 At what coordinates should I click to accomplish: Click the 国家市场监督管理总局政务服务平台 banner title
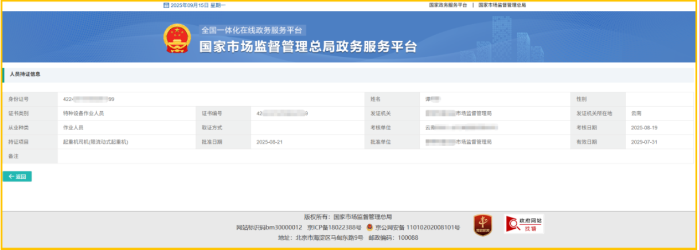pos(308,47)
